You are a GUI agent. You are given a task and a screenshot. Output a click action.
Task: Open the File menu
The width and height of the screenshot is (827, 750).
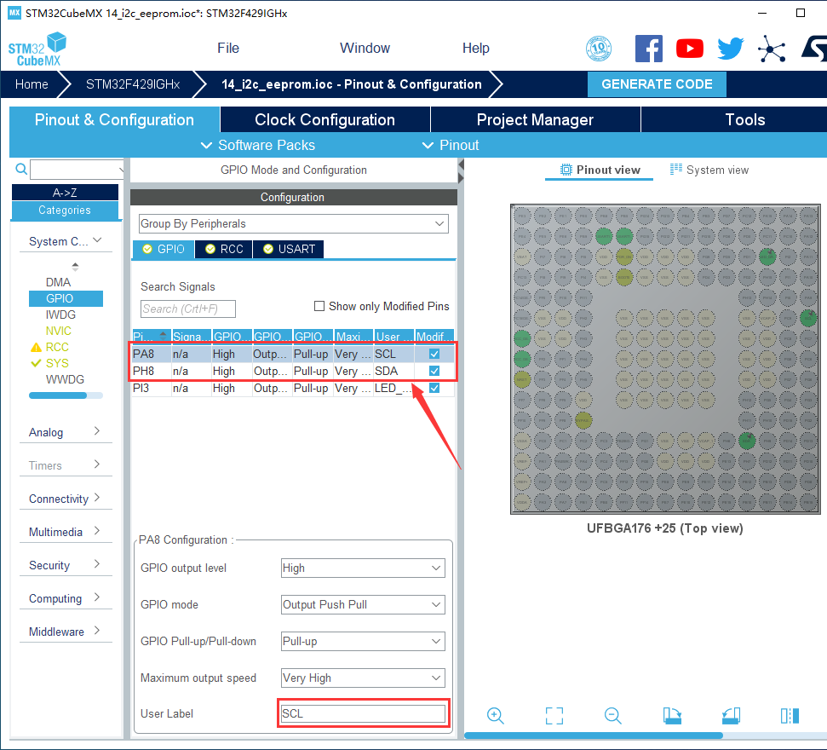228,49
